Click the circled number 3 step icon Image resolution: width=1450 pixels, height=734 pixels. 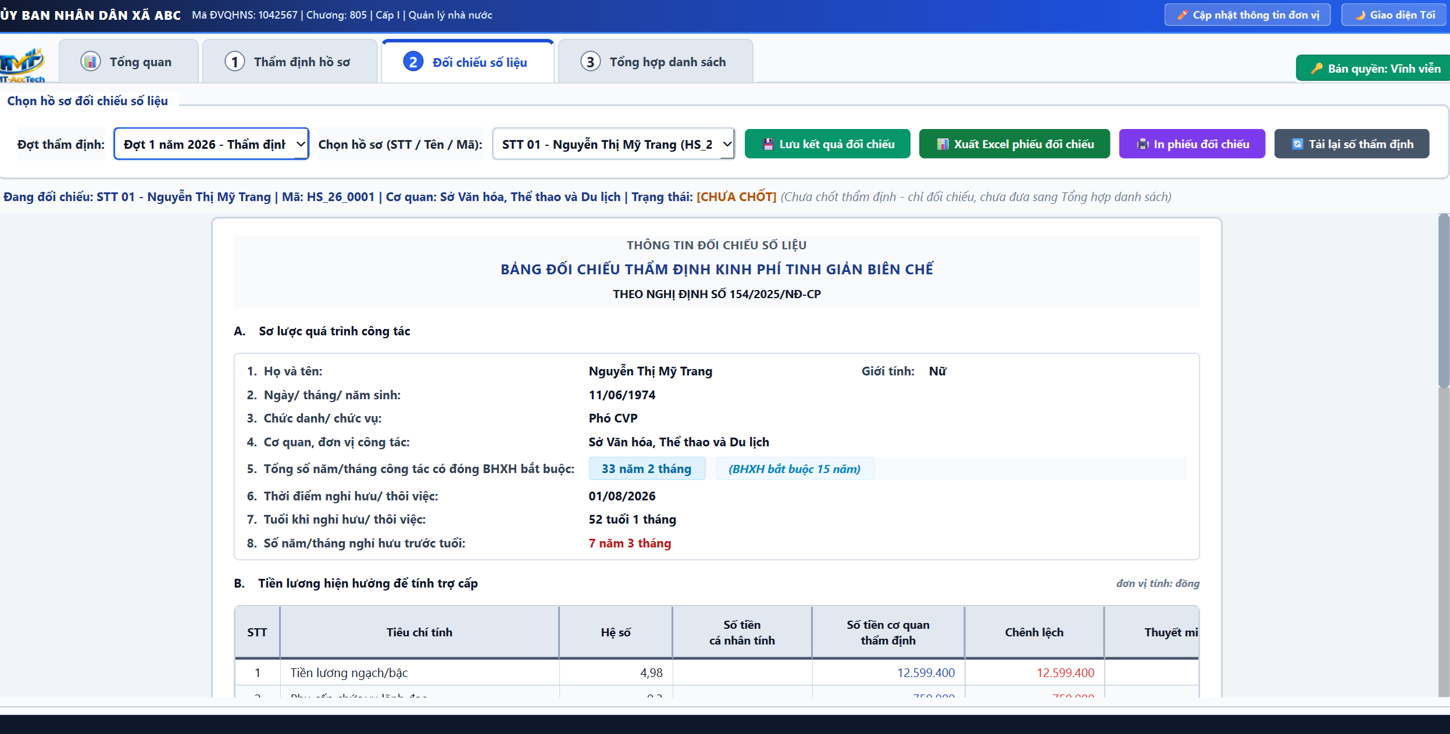click(591, 62)
